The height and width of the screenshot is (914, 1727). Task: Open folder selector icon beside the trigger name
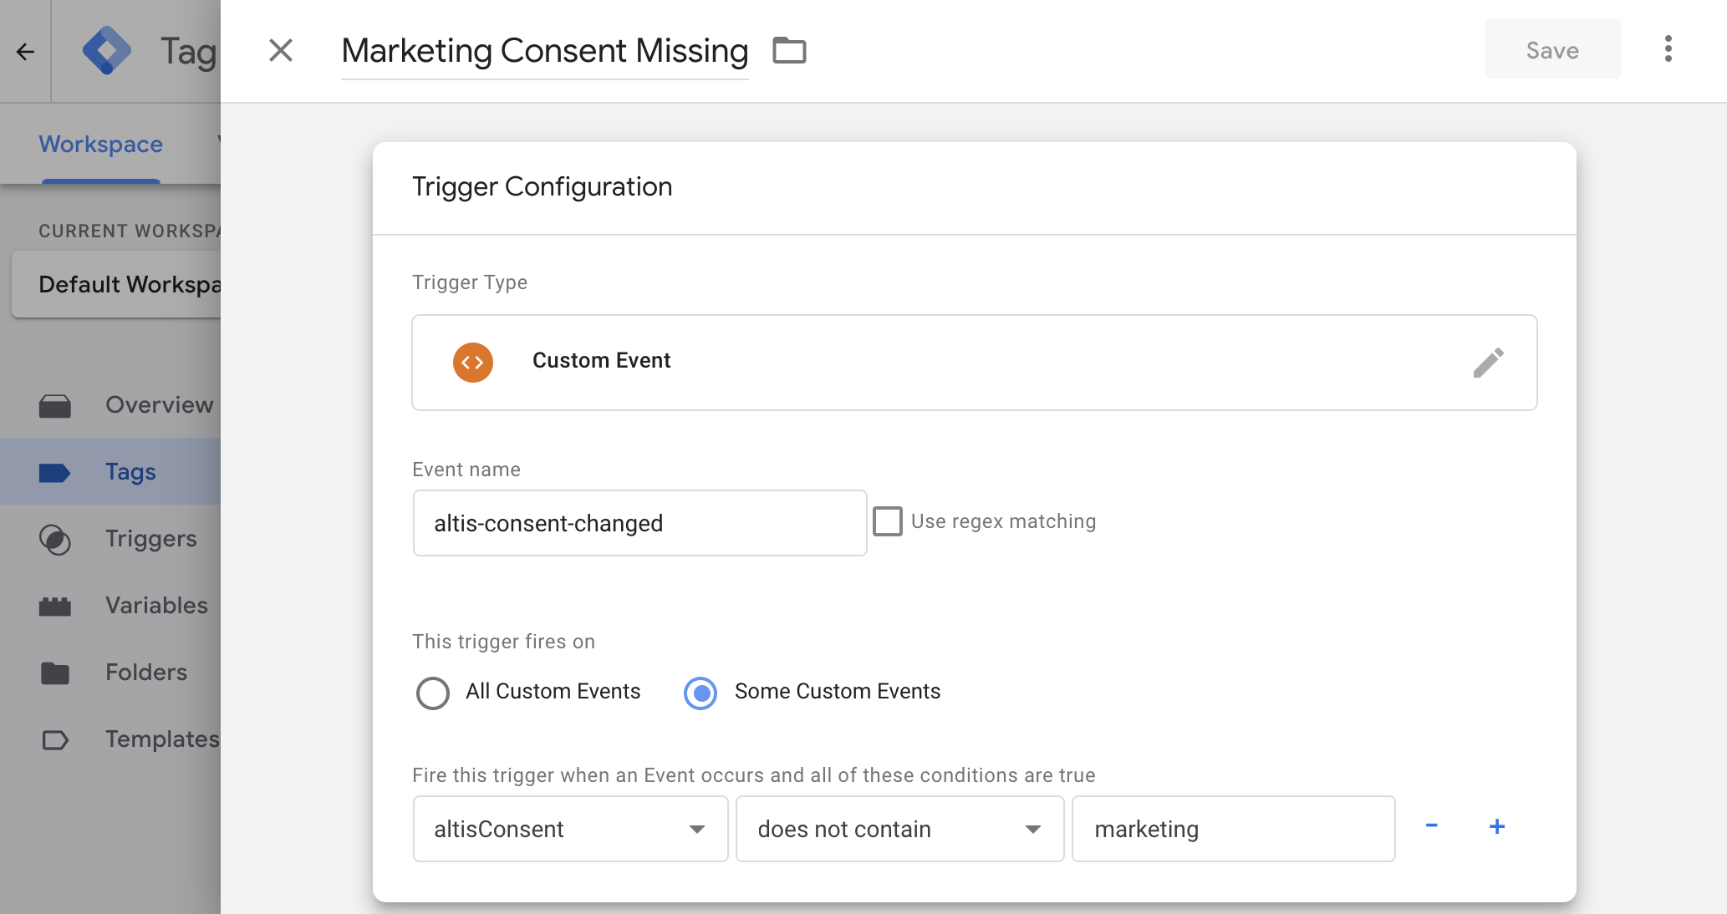tap(789, 51)
